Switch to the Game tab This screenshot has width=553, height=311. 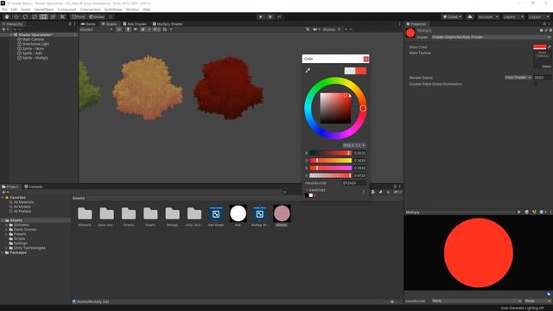[x=88, y=24]
